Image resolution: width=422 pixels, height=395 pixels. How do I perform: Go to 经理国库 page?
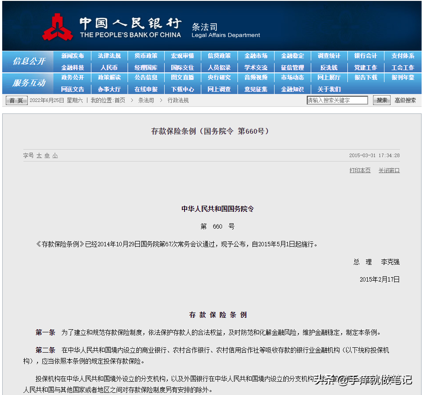pos(146,68)
